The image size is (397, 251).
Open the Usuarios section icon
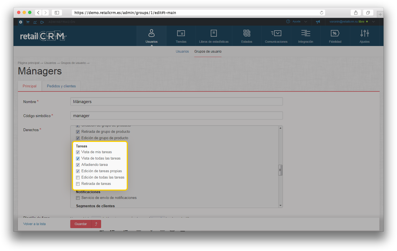coord(152,33)
